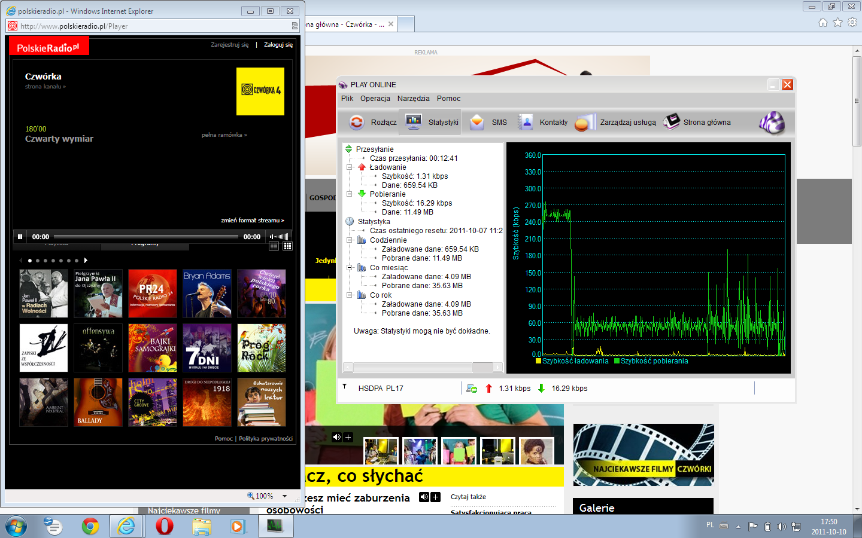Open the media player taskbar icon

238,526
